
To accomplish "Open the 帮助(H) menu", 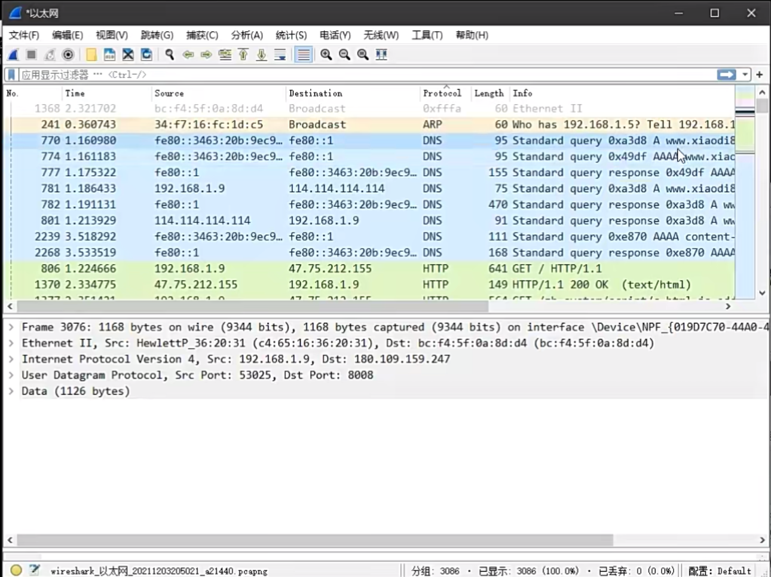I will tap(472, 35).
